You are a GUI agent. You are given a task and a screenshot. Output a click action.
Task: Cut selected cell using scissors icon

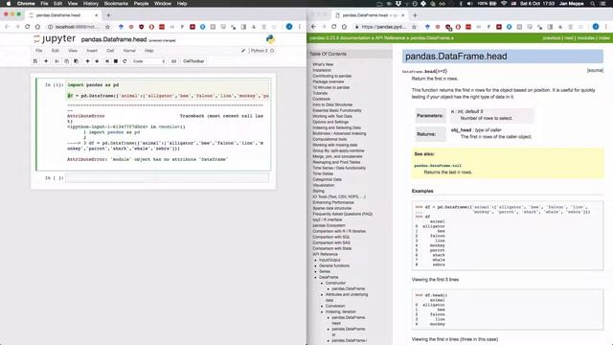[57, 61]
